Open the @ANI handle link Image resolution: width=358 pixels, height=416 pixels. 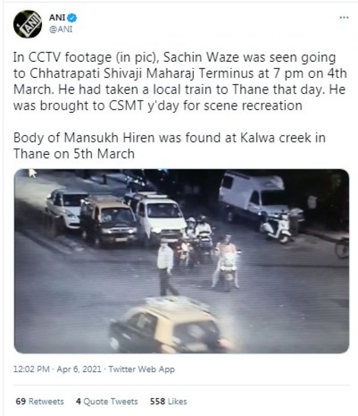coord(60,29)
